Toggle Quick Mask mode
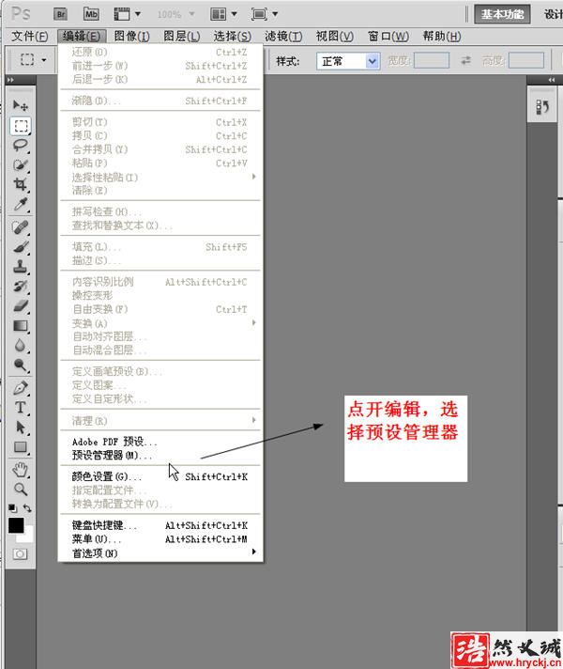This screenshot has height=669, width=563. [x=20, y=553]
